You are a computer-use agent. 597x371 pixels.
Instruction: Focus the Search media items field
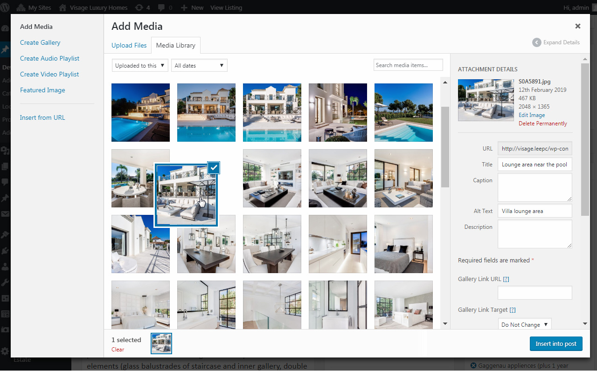408,65
